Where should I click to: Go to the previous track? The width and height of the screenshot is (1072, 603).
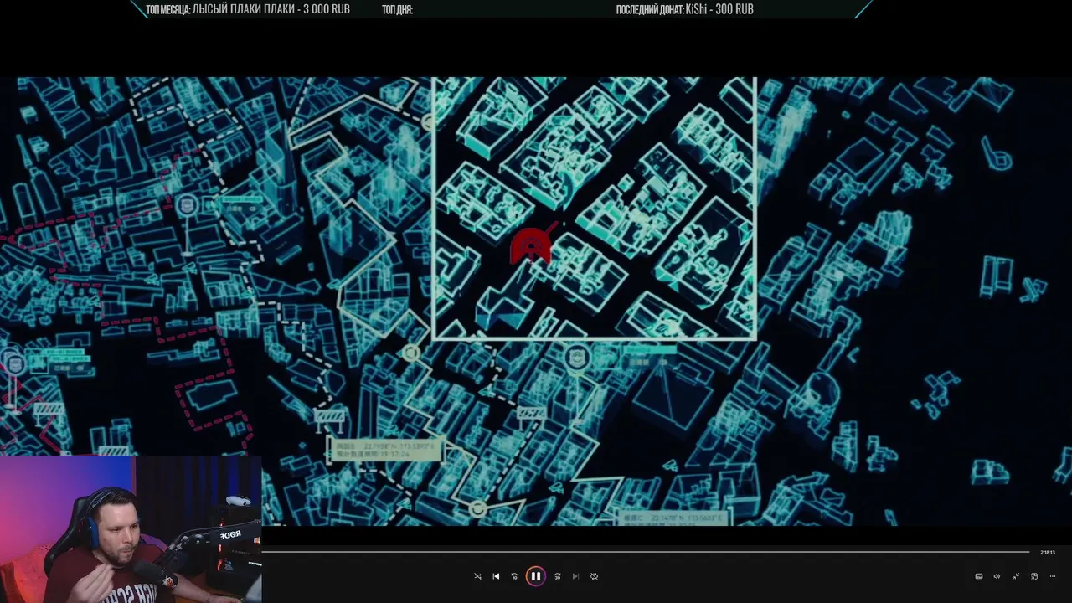[x=496, y=576]
